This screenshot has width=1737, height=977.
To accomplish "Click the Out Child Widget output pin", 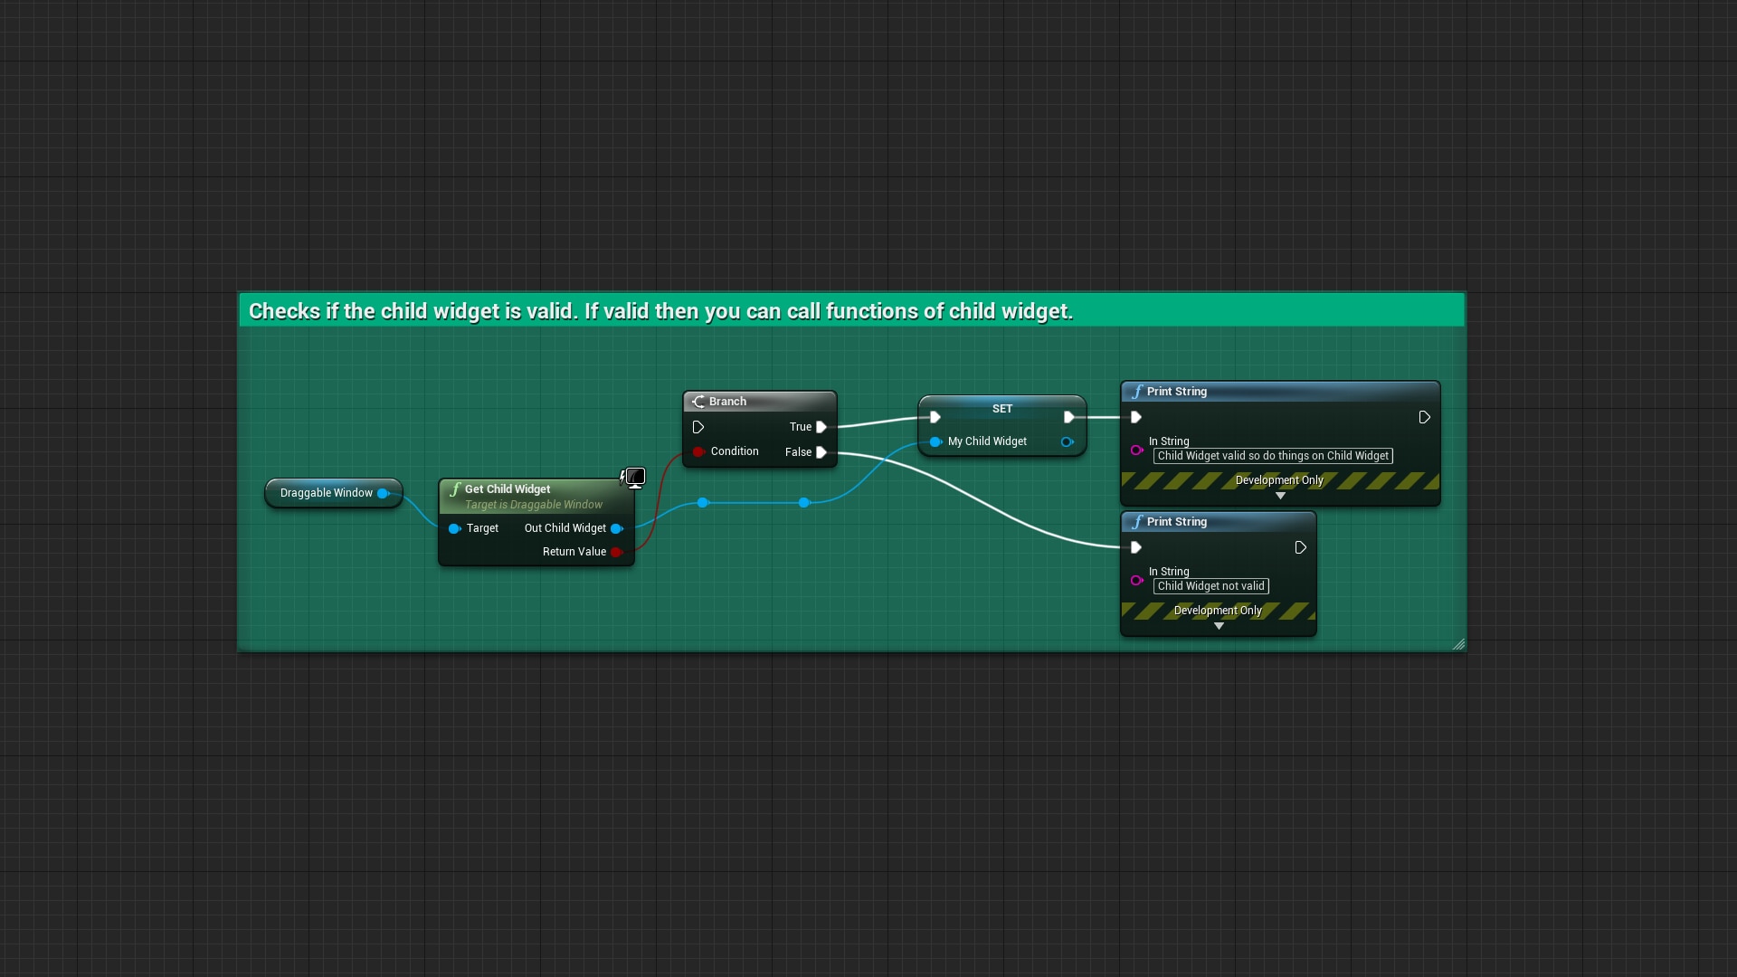I will click(x=618, y=528).
